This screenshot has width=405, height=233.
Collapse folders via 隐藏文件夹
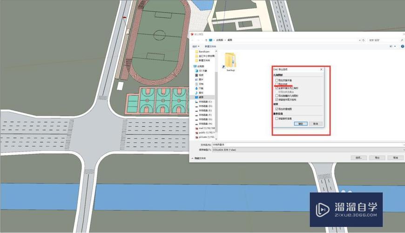(x=199, y=158)
